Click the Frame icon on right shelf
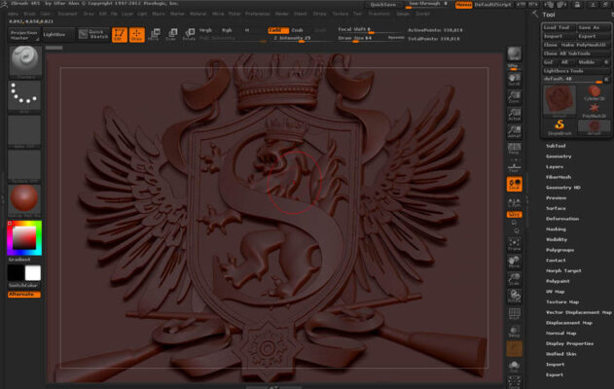This screenshot has height=389, width=614. (514, 244)
